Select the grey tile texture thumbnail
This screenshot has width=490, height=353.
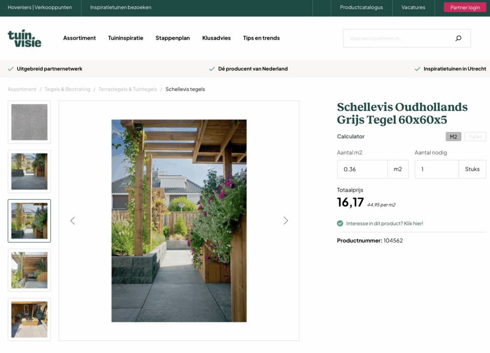tap(29, 122)
